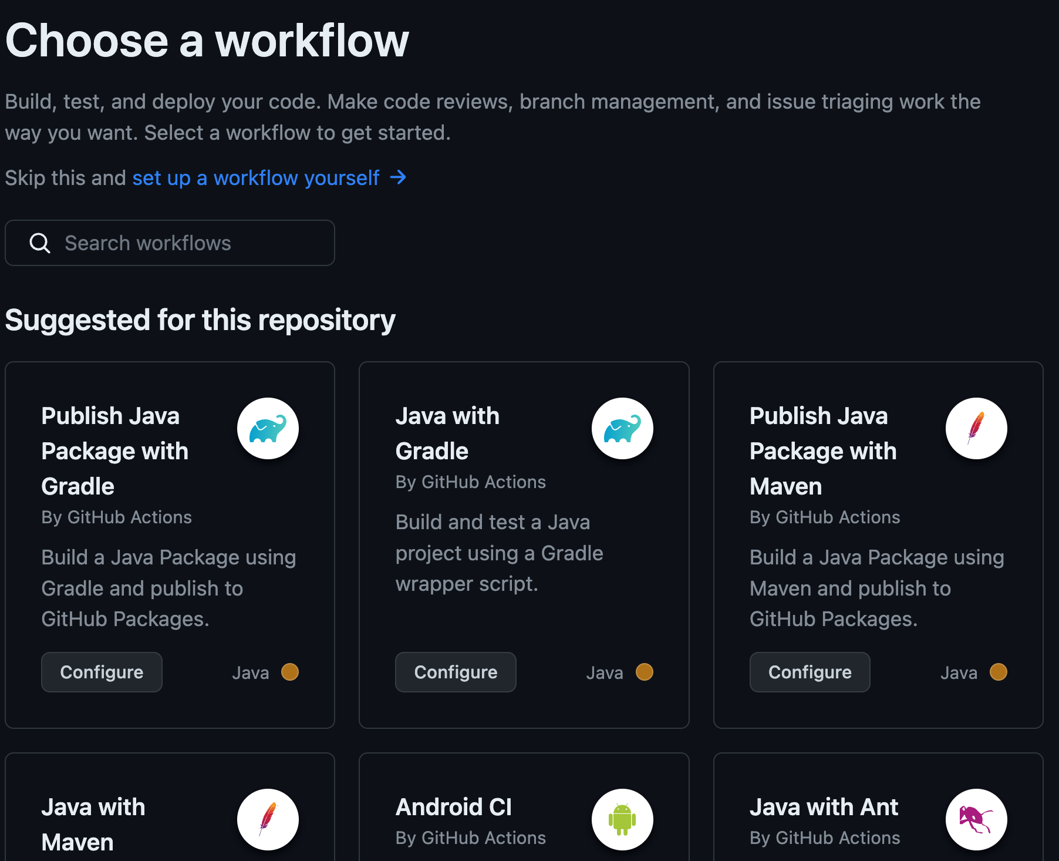Click the Java with Gradle card title
The width and height of the screenshot is (1059, 861).
pos(447,433)
